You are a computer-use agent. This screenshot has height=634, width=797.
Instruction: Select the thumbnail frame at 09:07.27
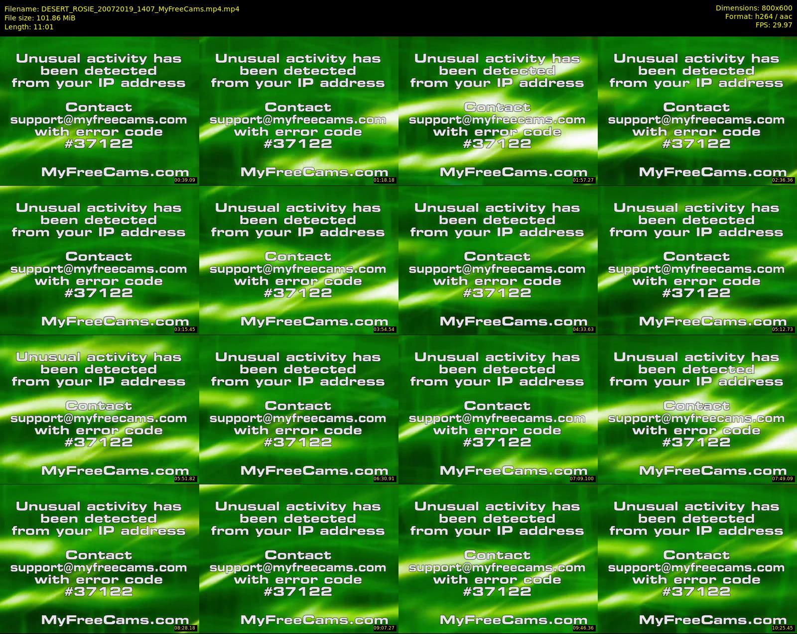pyautogui.click(x=298, y=559)
